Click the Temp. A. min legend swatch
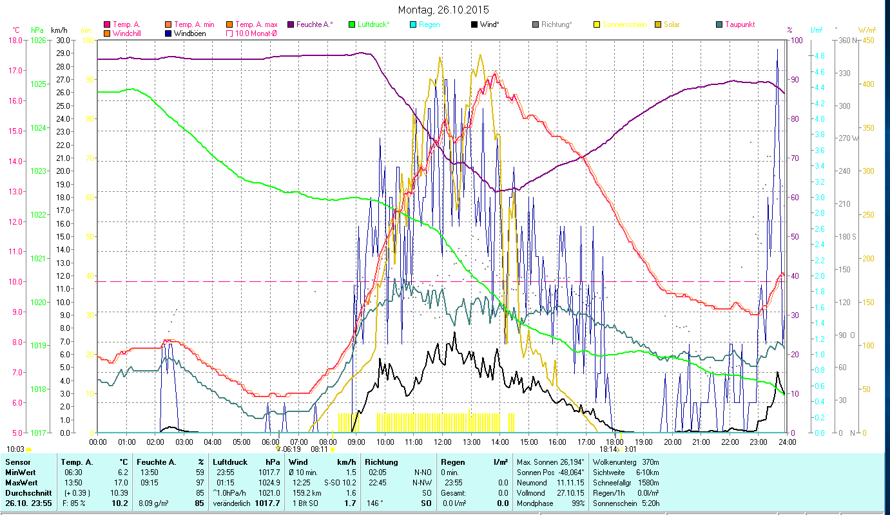The height and width of the screenshot is (515, 890). [169, 24]
